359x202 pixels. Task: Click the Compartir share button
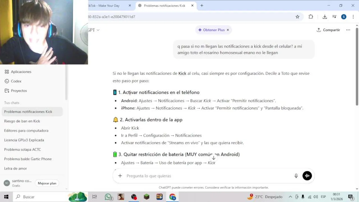tap(328, 30)
